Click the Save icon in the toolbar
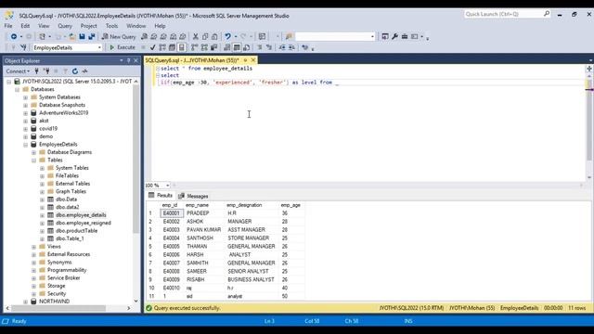Screen dimensions: 594x334 82,37
